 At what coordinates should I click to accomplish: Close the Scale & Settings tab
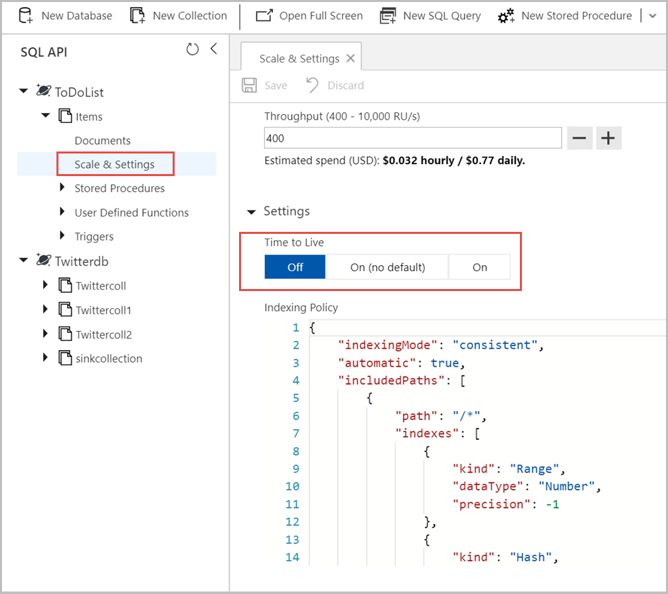tap(350, 58)
